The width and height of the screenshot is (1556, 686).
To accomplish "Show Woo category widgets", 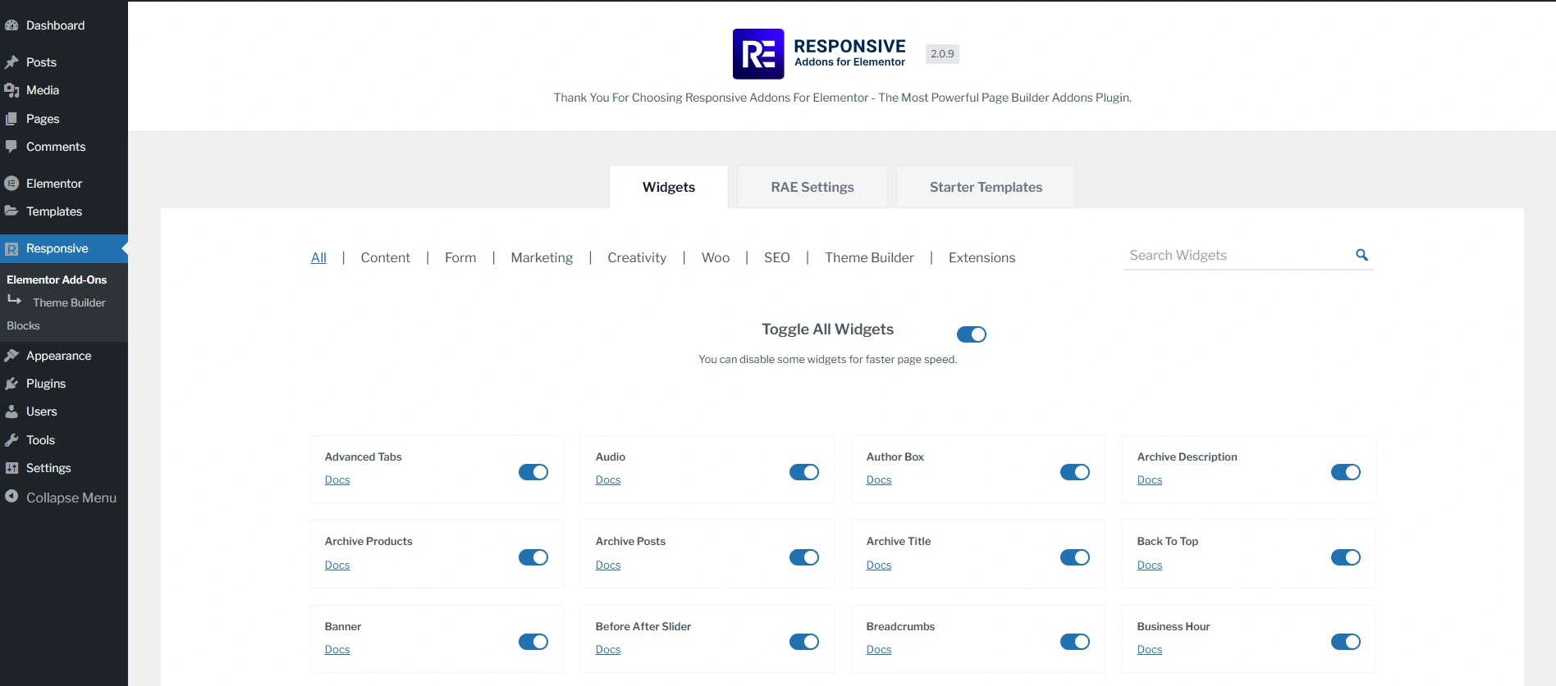I will pyautogui.click(x=716, y=257).
